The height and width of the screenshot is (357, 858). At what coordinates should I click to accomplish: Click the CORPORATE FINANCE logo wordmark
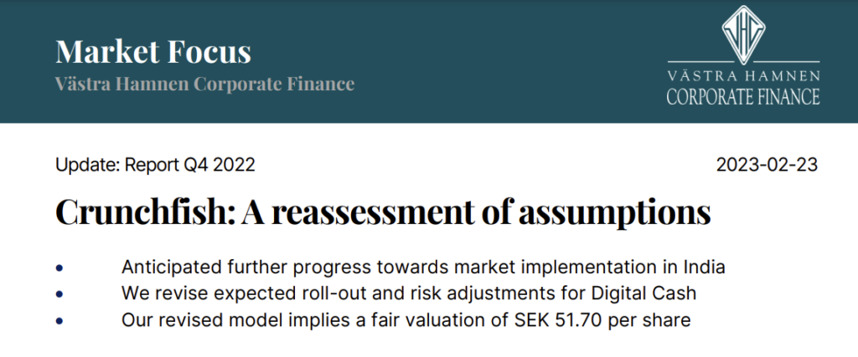(743, 95)
